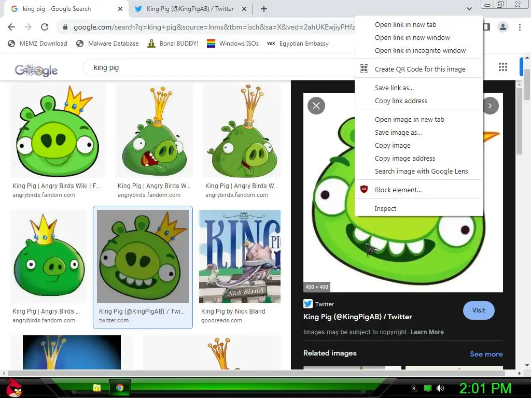531x398 pixels.
Task: Click the Learn More copyright link
Action: (427, 332)
